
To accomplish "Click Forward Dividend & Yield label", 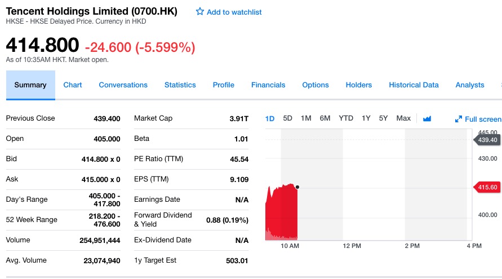I will click(163, 219).
